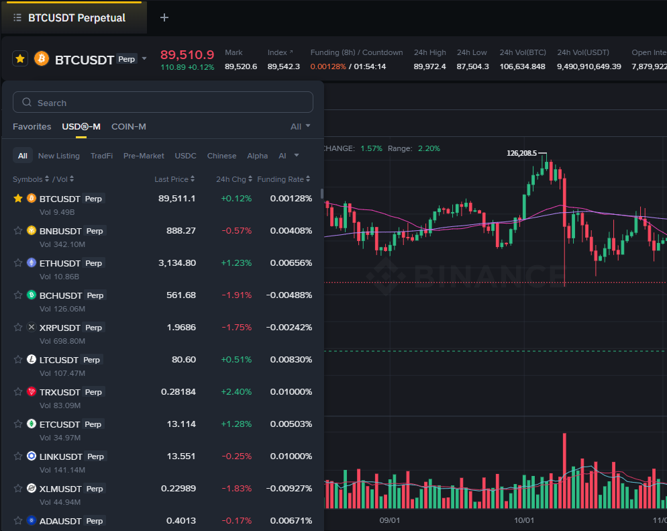
Task: Filter by AI category
Action: pos(283,156)
